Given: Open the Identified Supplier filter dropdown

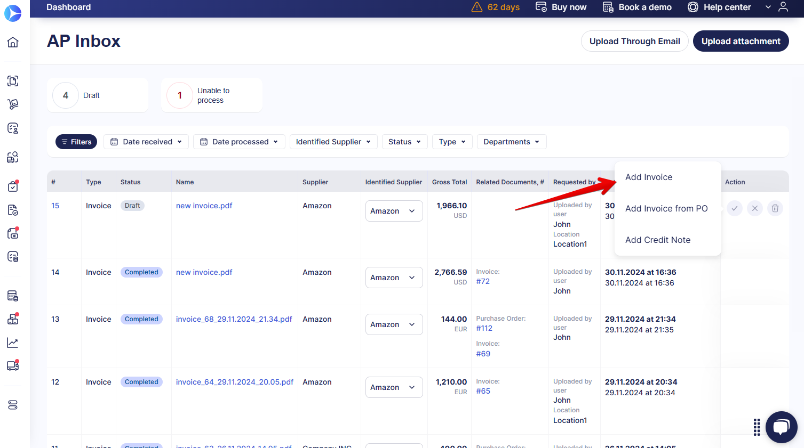Looking at the screenshot, I should tap(333, 142).
